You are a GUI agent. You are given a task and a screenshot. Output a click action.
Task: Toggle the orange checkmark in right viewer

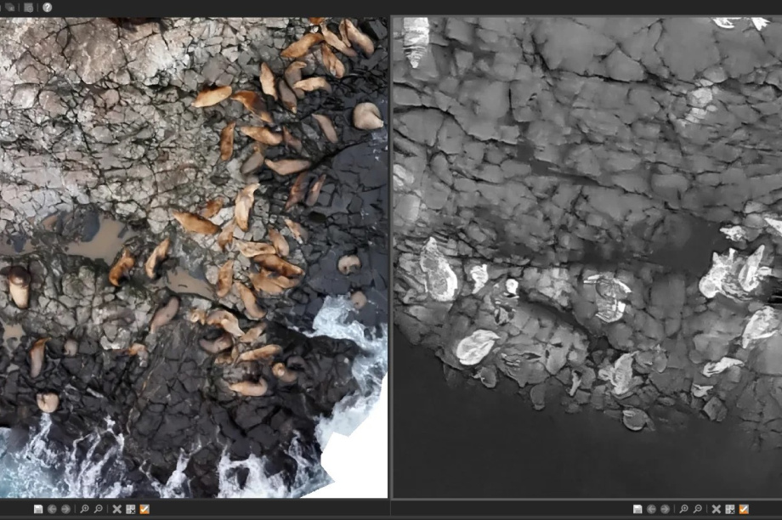pyautogui.click(x=744, y=509)
